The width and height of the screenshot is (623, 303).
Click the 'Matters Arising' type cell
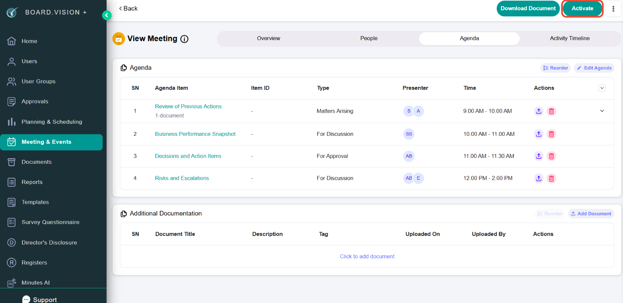335,111
